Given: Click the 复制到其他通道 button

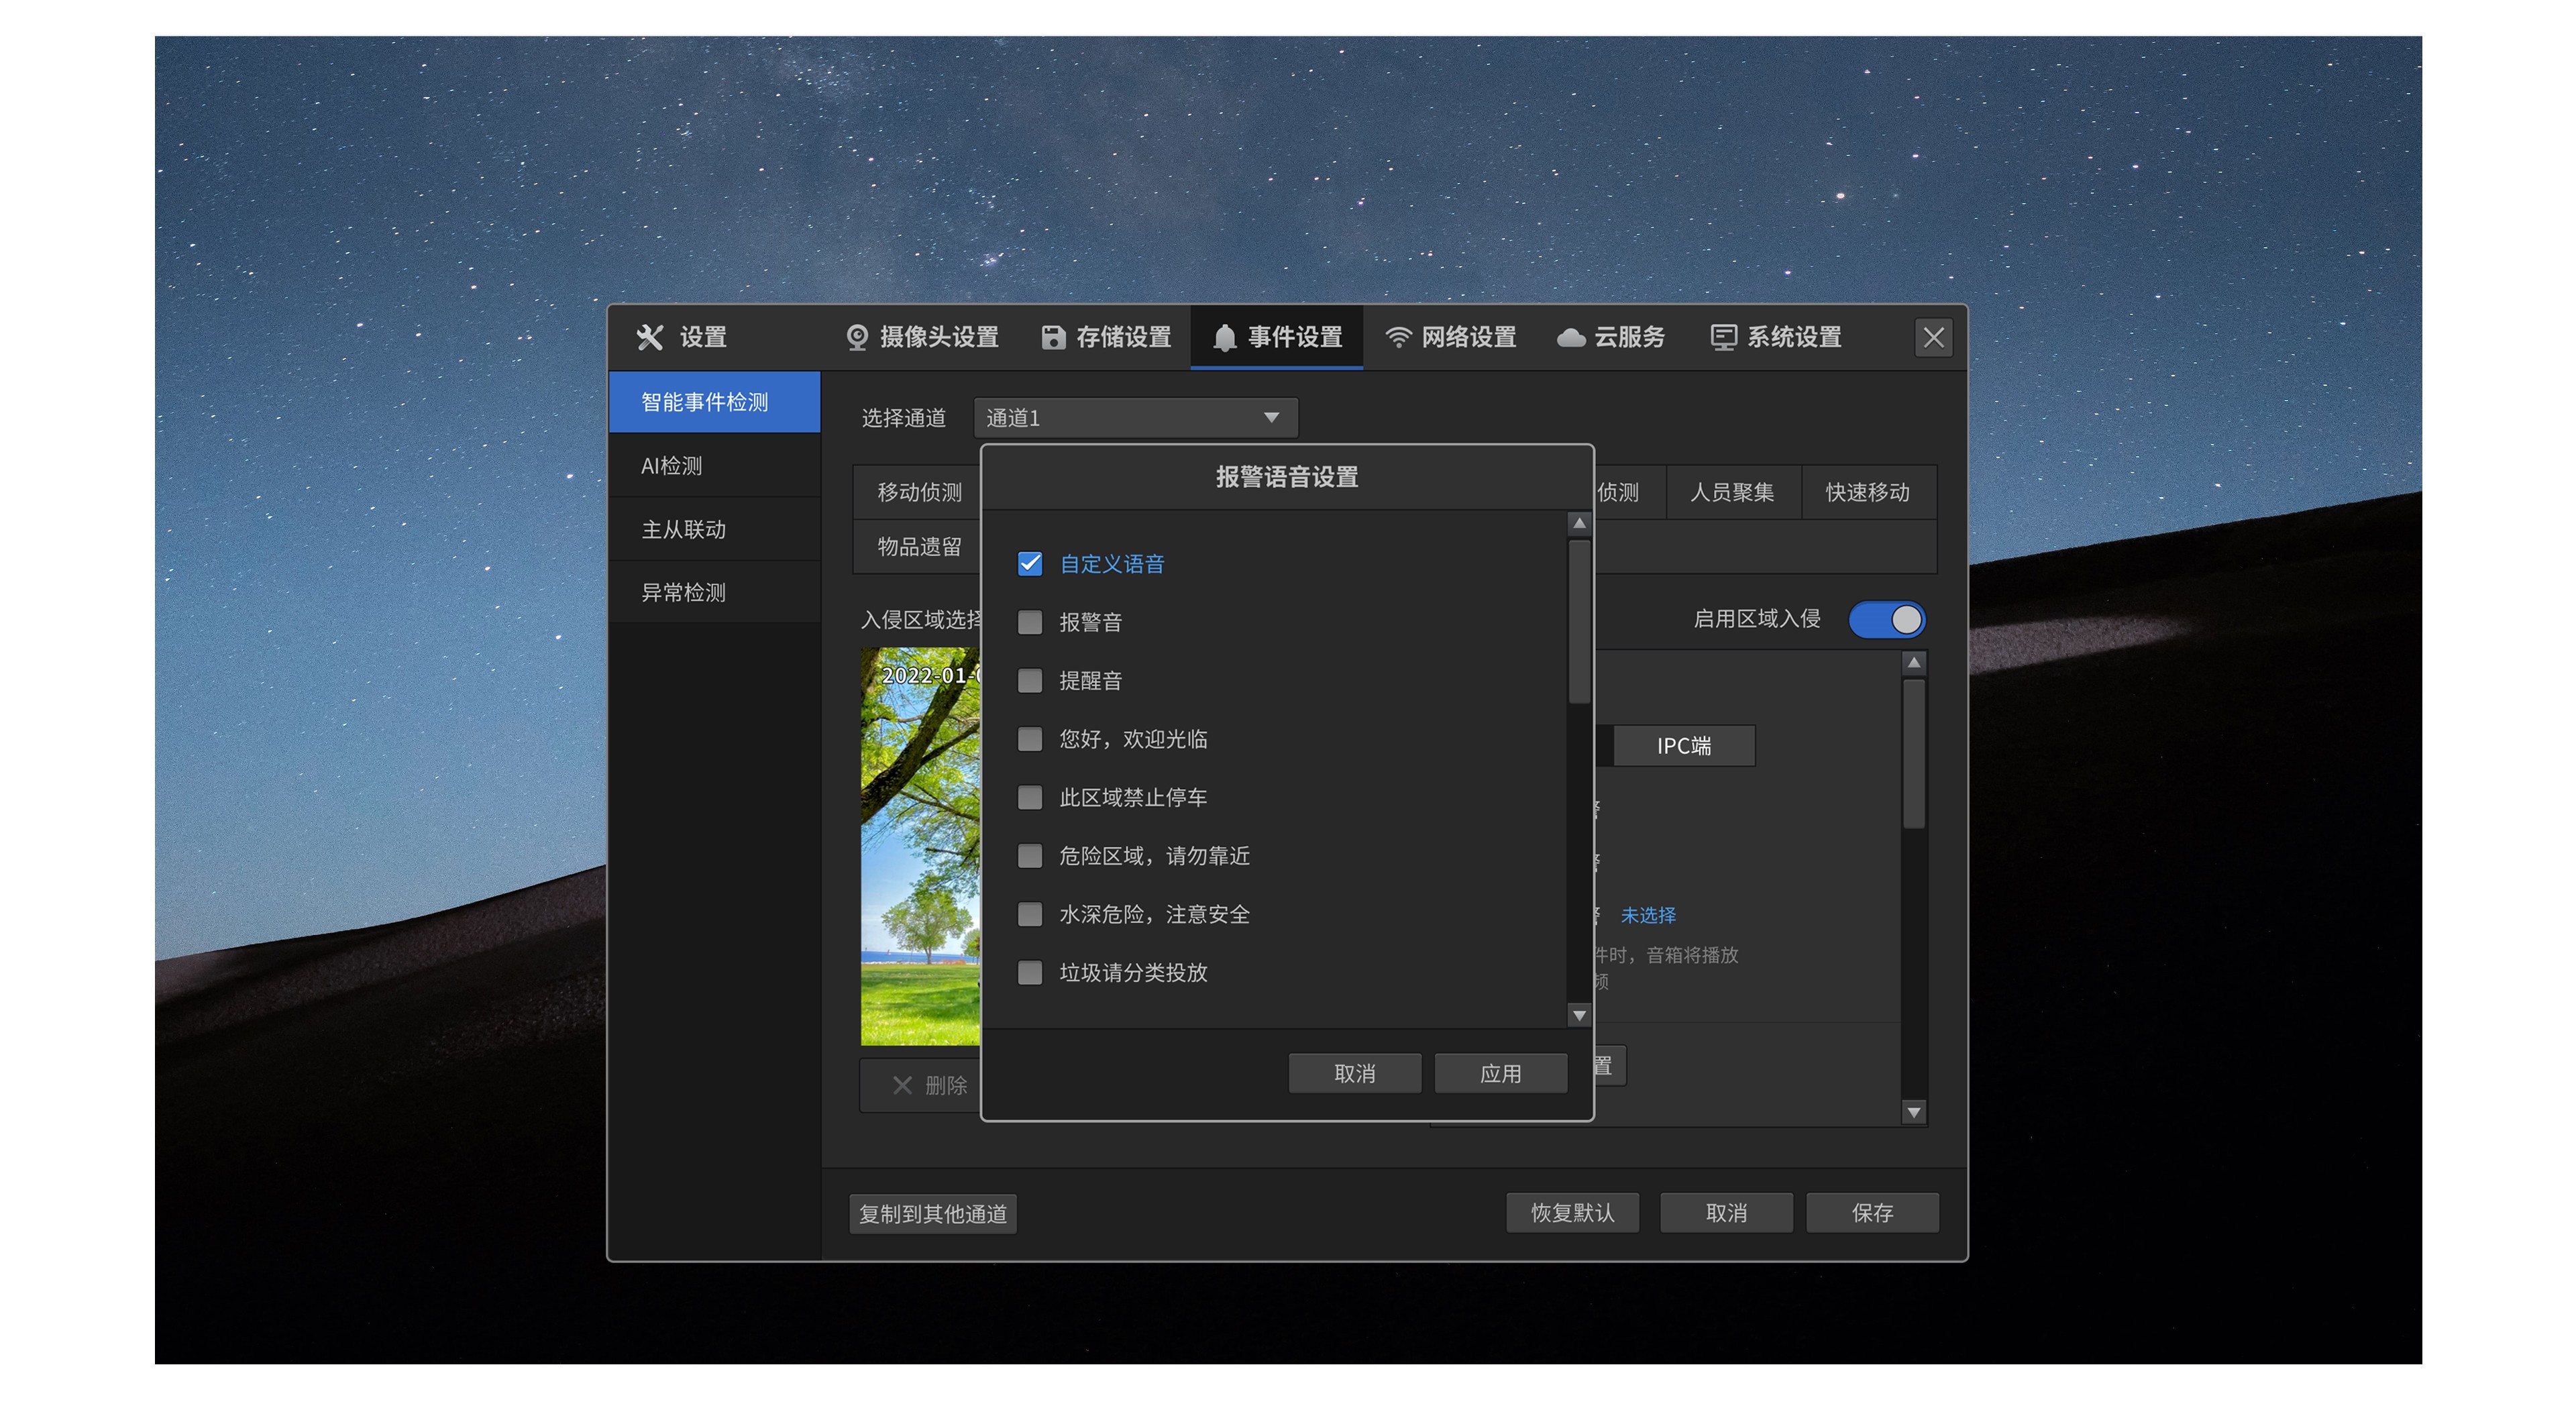Looking at the screenshot, I should coord(932,1213).
